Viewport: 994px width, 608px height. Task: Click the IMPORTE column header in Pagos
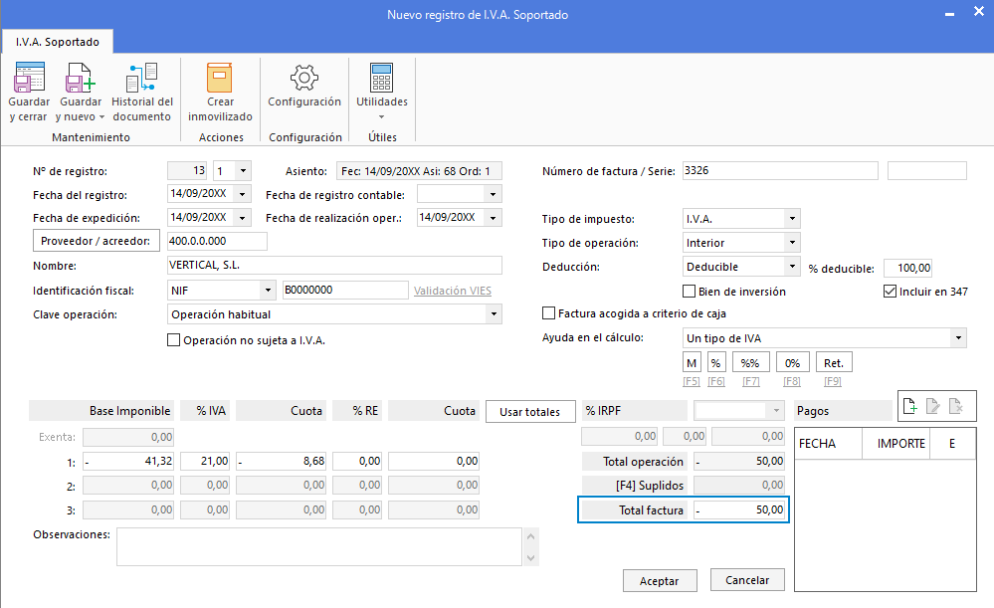click(895, 444)
